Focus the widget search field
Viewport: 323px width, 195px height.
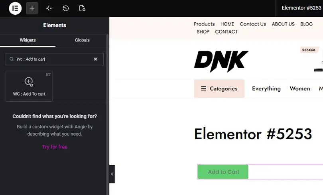(55, 59)
